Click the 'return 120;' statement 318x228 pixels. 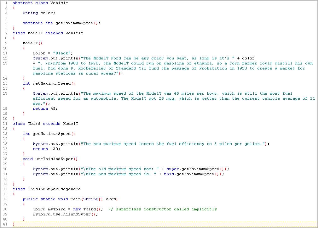coord(46,149)
